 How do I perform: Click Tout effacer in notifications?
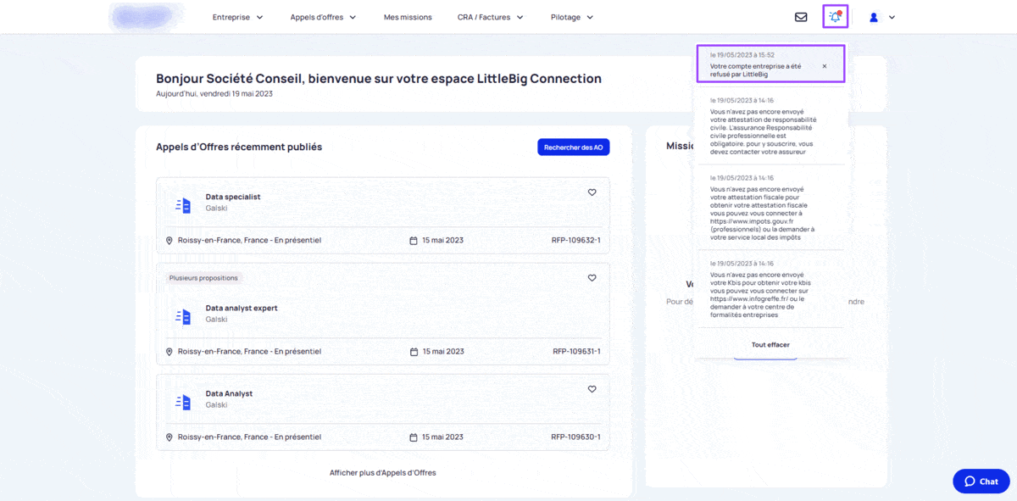770,345
